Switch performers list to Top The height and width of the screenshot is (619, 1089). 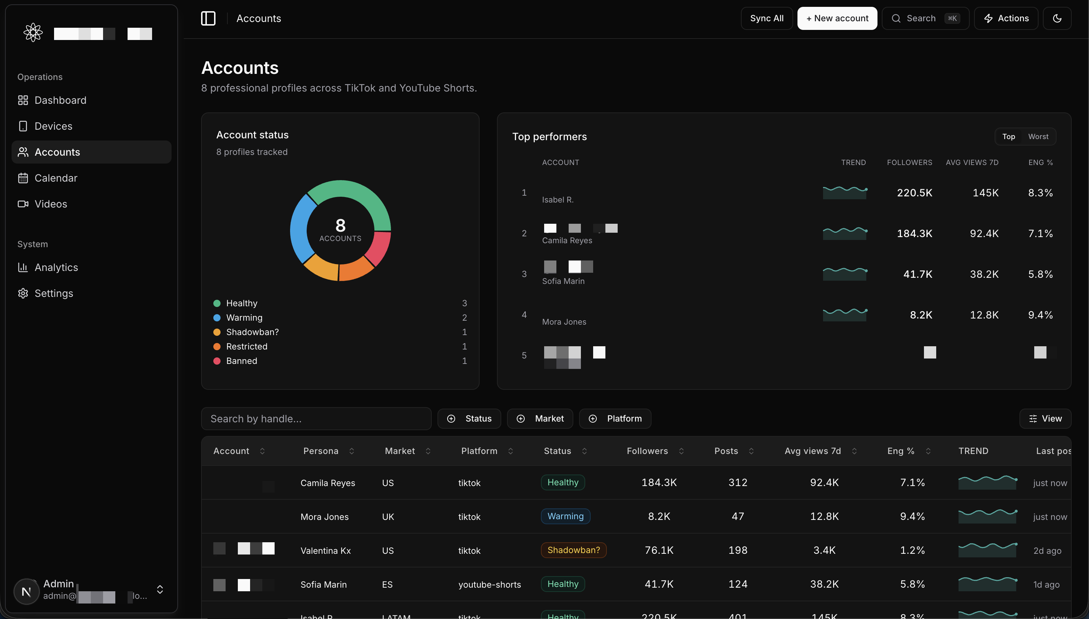1008,137
